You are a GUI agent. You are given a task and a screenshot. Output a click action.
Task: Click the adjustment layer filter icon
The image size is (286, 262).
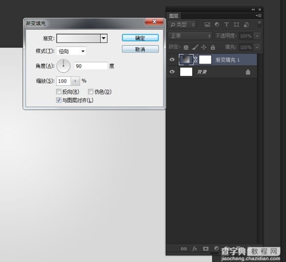click(217, 25)
